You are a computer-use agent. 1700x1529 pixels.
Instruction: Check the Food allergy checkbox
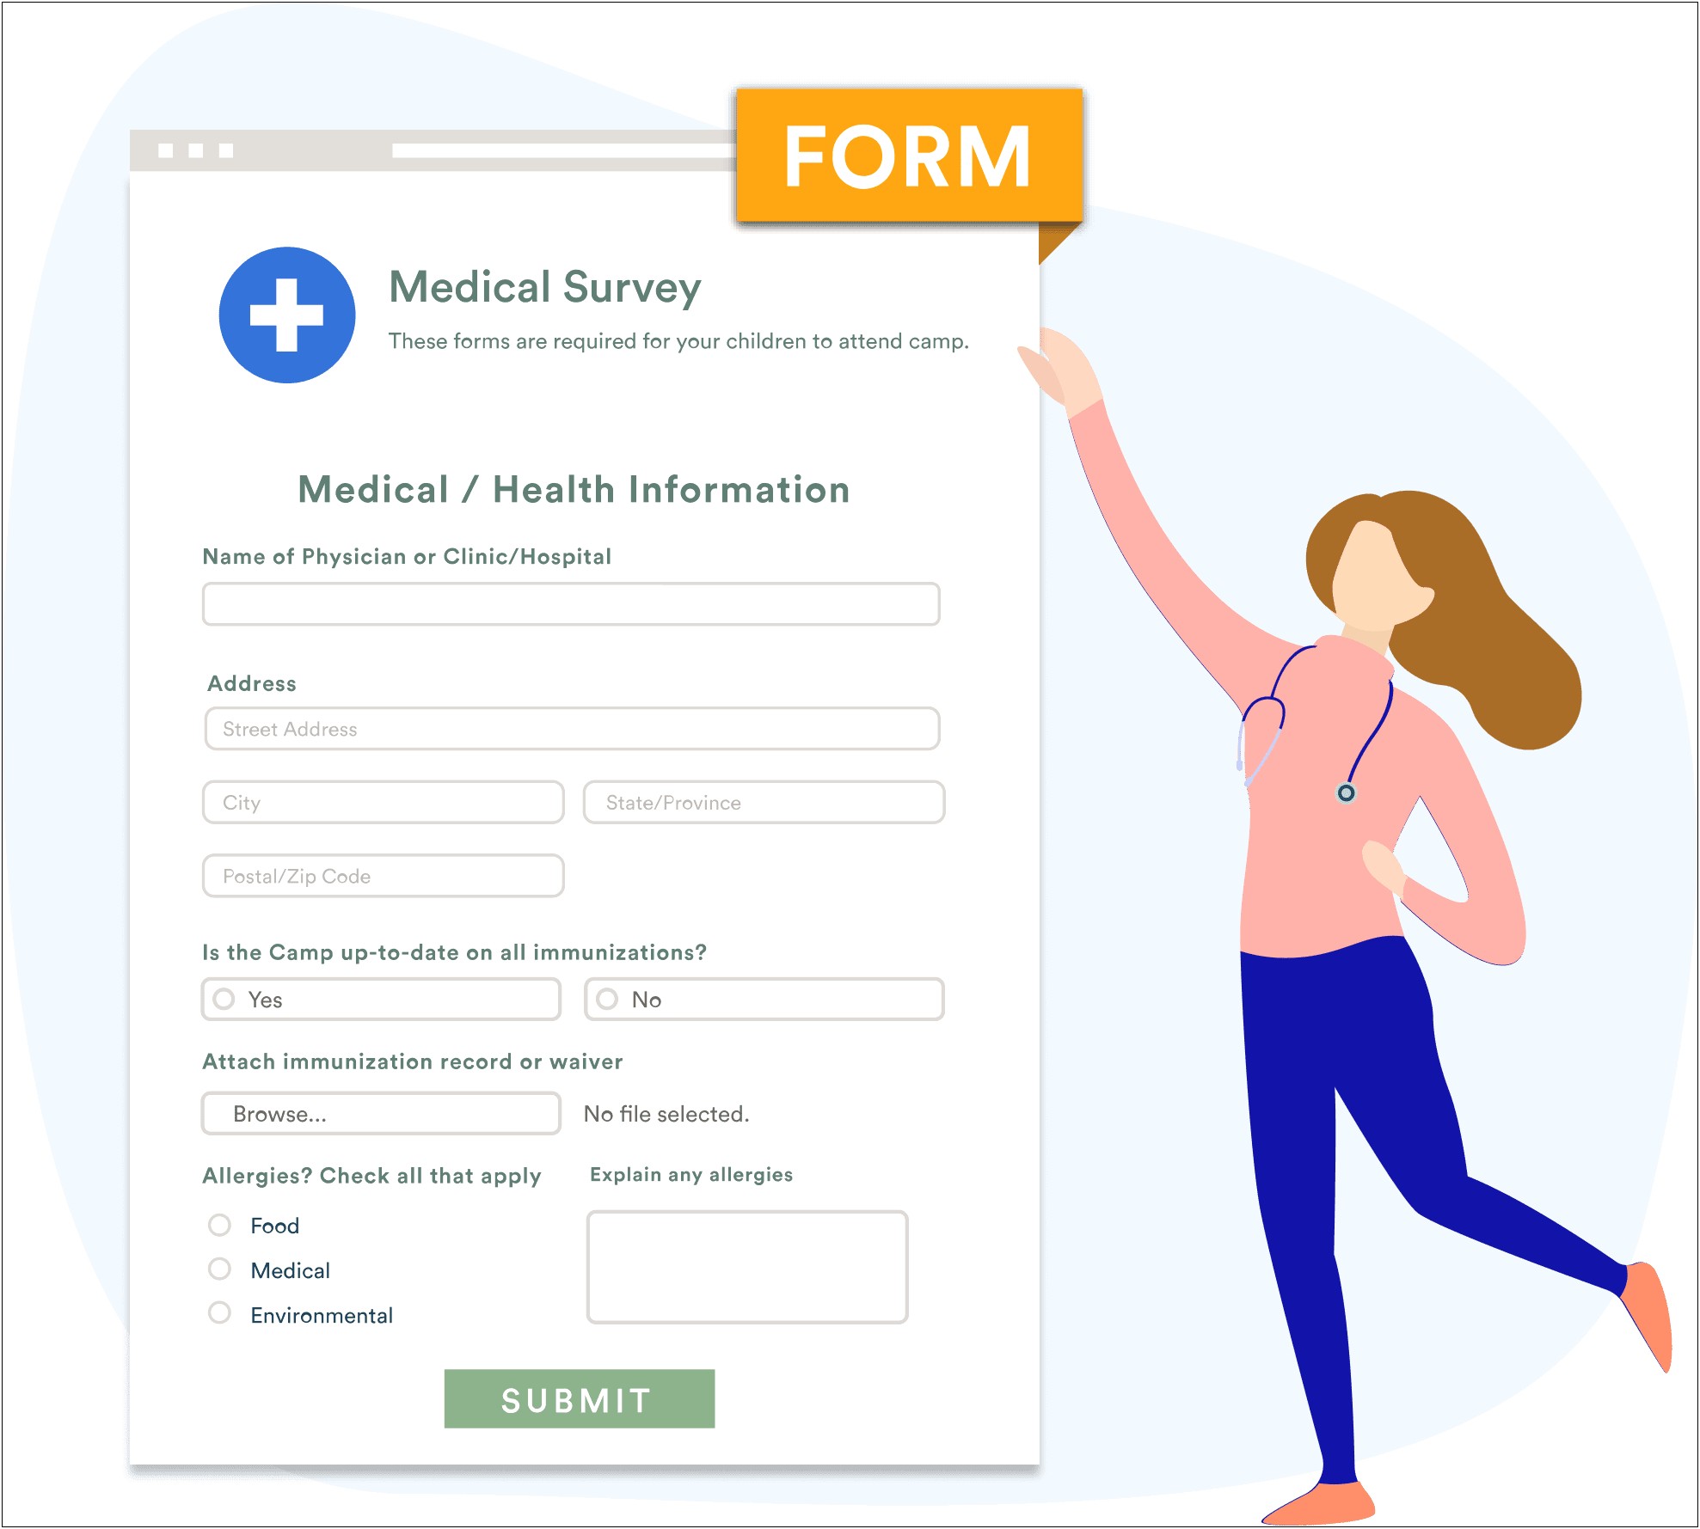(x=224, y=1224)
